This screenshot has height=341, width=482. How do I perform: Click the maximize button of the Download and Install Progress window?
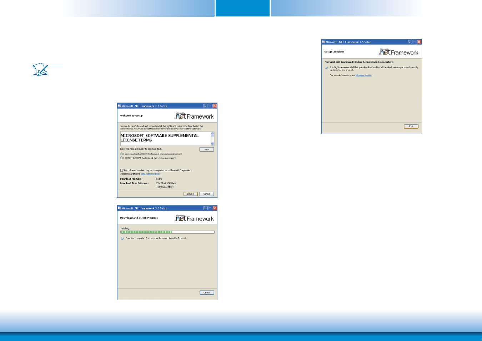(210, 208)
